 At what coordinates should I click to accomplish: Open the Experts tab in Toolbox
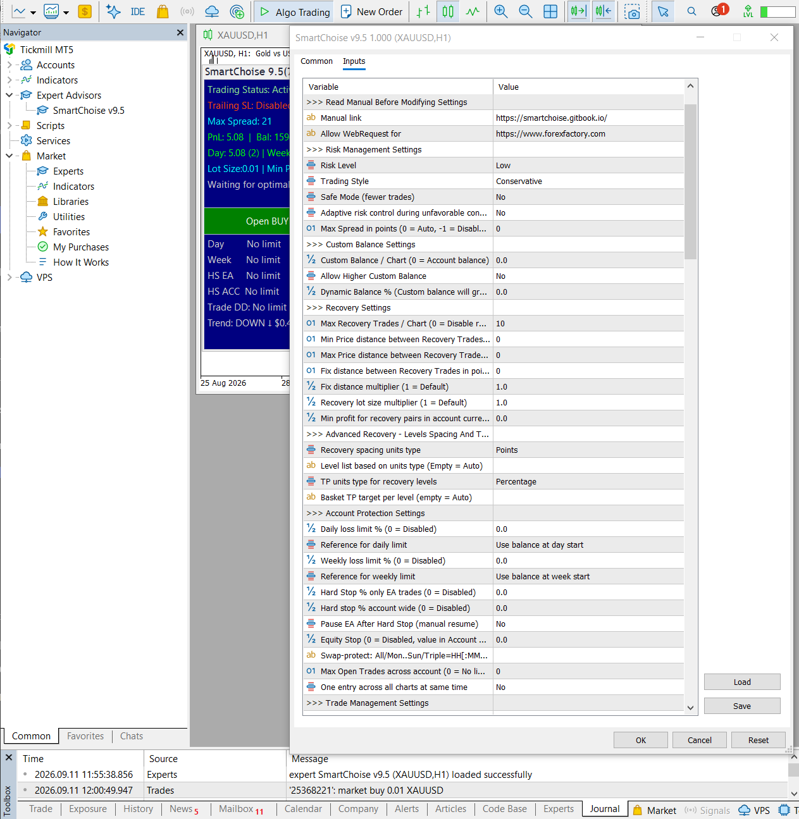pyautogui.click(x=559, y=809)
